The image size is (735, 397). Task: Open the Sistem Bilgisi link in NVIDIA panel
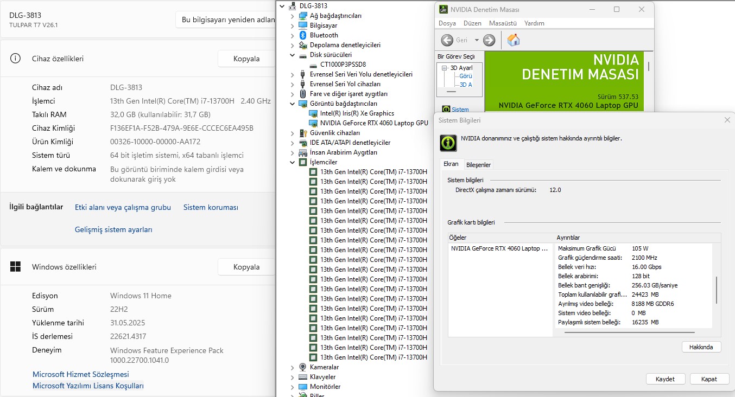(x=460, y=110)
